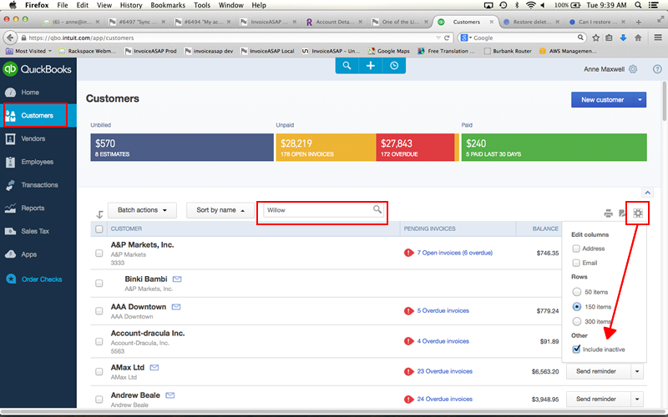Open the table settings gear icon

638,213
